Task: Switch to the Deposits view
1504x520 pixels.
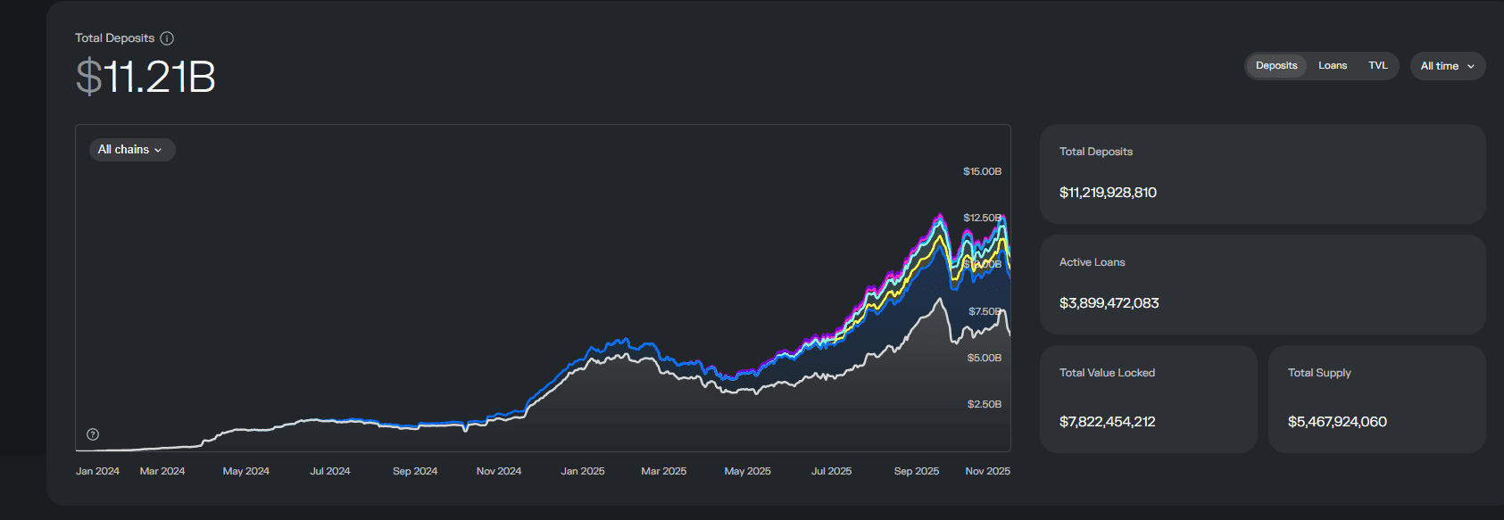Action: 1275,66
